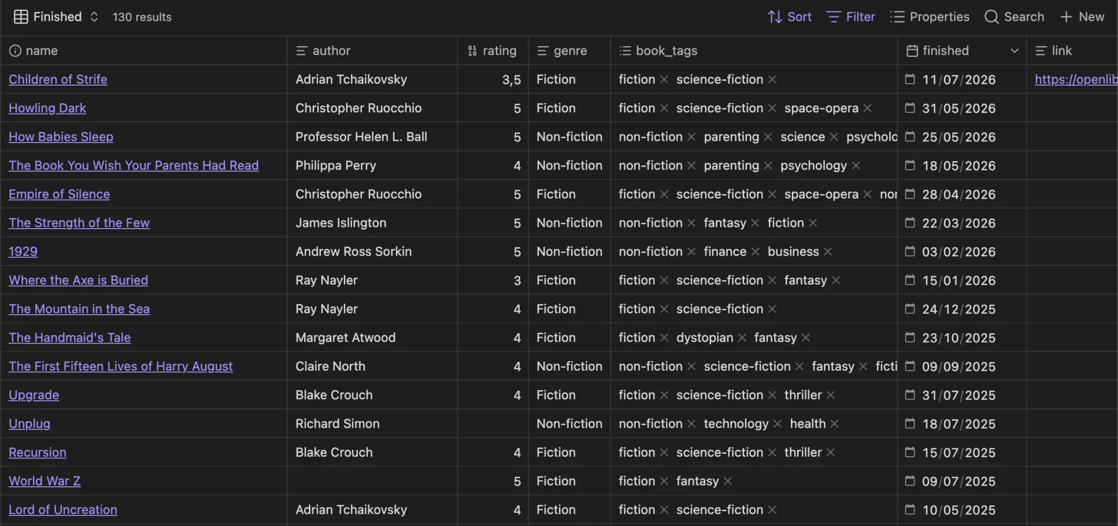Remove science tag from How Babies Sleep
The width and height of the screenshot is (1118, 526).
[834, 137]
